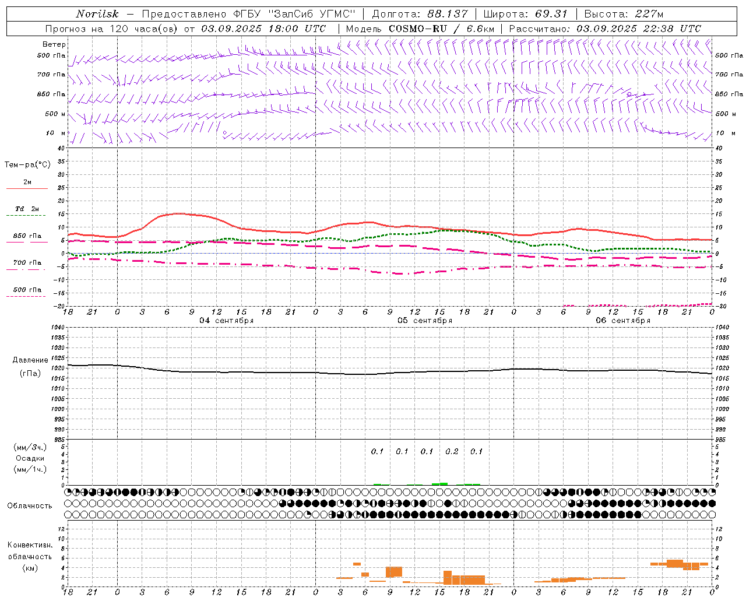Click the '05 сентября' date label
This screenshot has height=597, width=746.
[x=424, y=321]
